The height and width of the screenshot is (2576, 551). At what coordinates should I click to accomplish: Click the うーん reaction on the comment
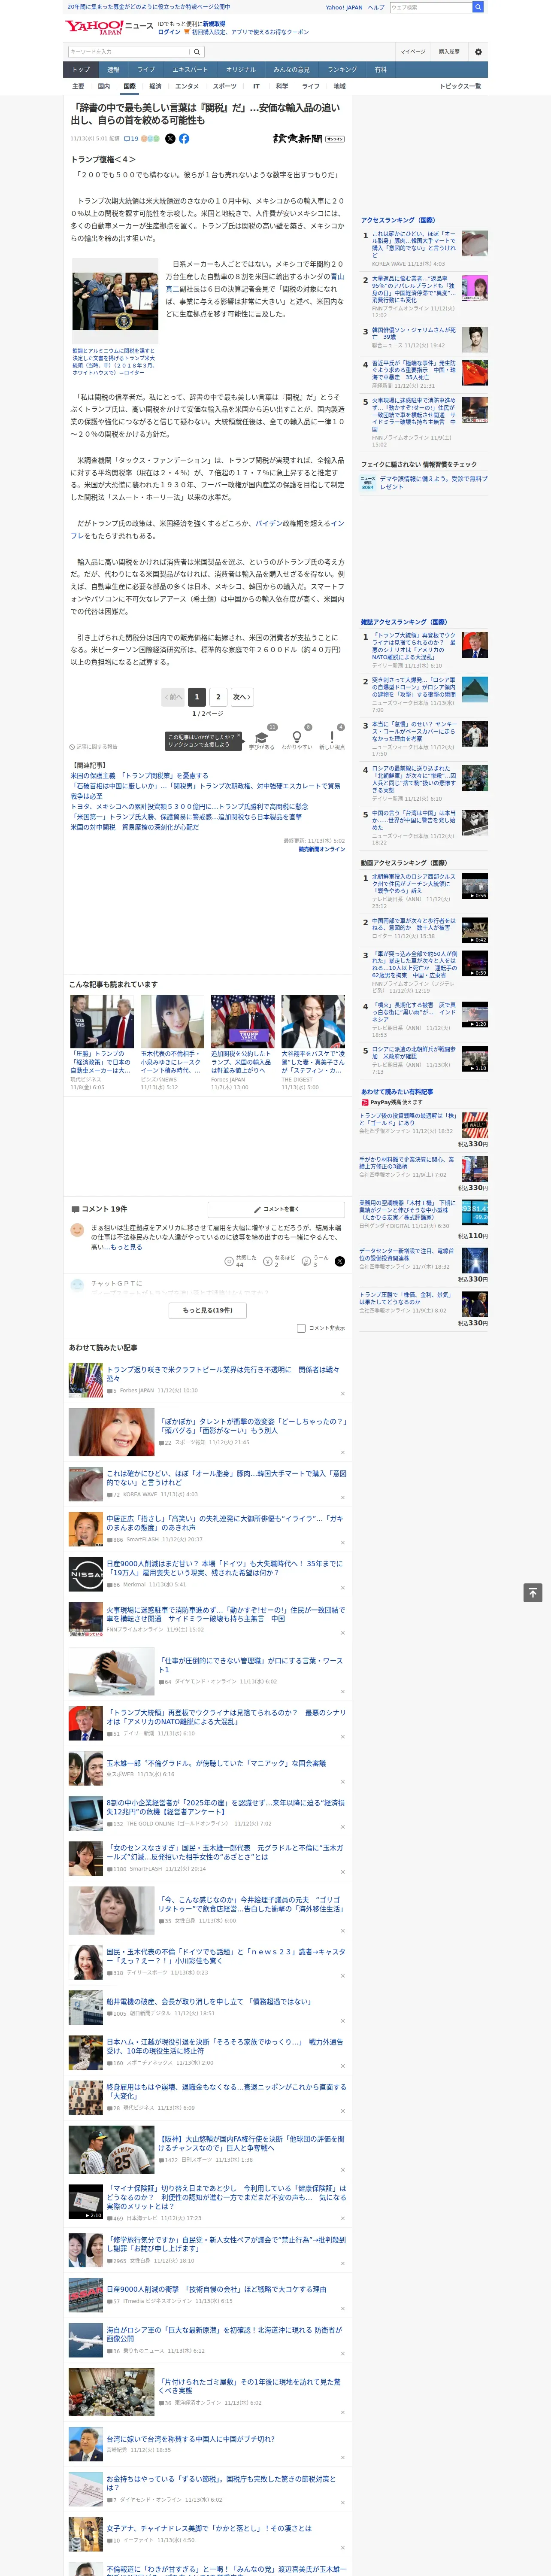[x=316, y=1261]
